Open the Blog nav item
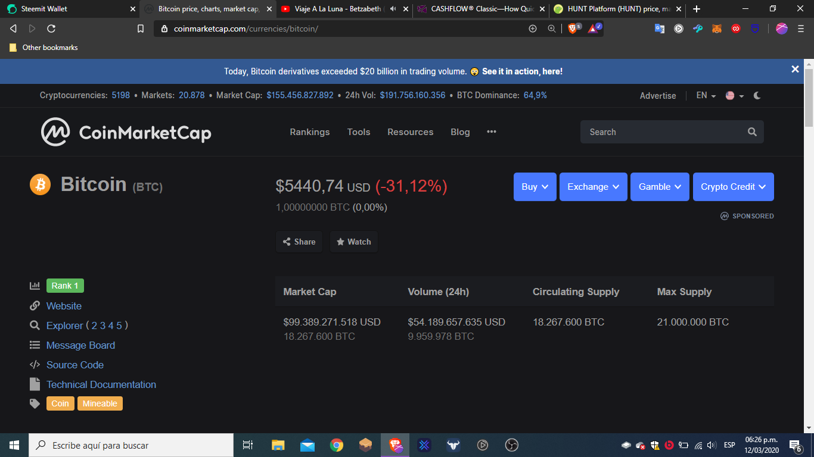This screenshot has width=814, height=457. (x=460, y=132)
